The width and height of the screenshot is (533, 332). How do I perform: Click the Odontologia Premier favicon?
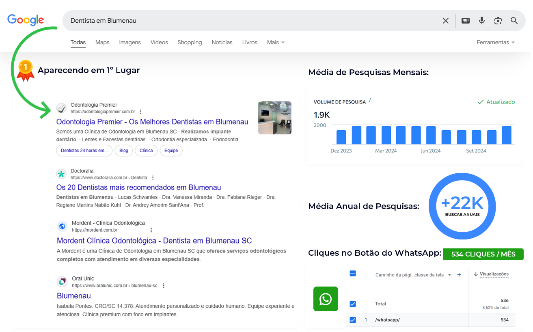click(x=61, y=108)
